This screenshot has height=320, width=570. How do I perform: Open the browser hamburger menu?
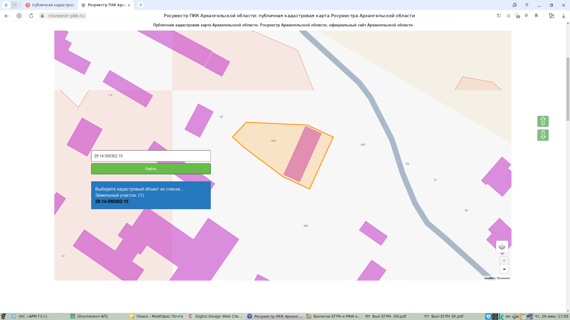[x=527, y=5]
